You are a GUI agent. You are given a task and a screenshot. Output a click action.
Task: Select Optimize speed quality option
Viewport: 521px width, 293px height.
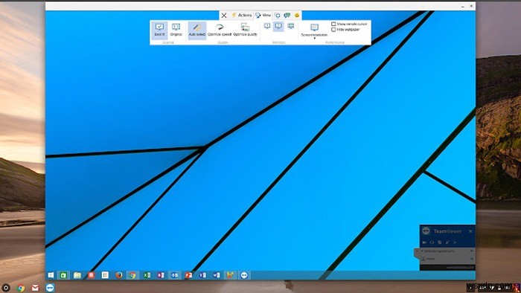220,30
